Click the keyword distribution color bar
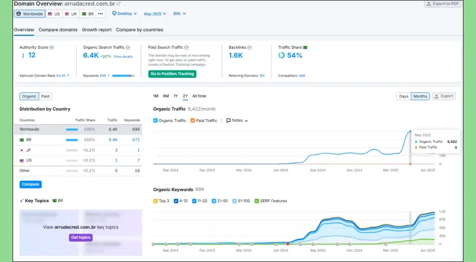The image size is (476, 262). (x=123, y=76)
